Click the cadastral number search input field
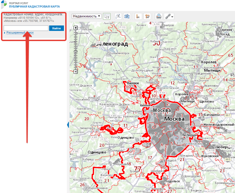This screenshot has width=235, height=193. pos(26,28)
